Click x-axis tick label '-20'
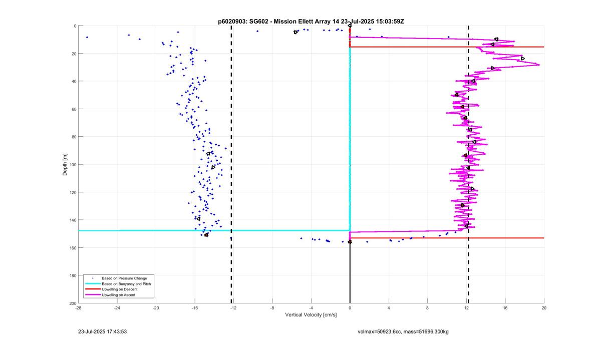Viewport: 601px width, 341px height. (156, 308)
